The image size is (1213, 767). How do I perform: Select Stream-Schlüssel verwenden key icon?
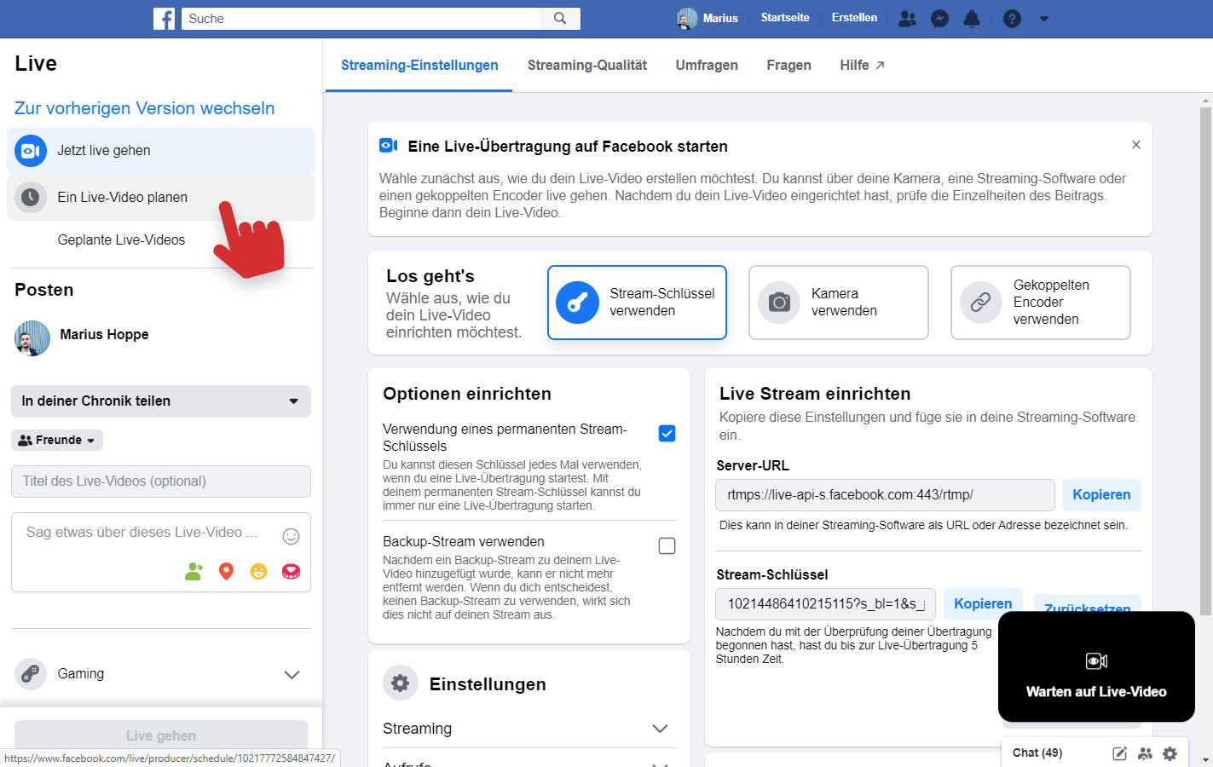click(578, 303)
